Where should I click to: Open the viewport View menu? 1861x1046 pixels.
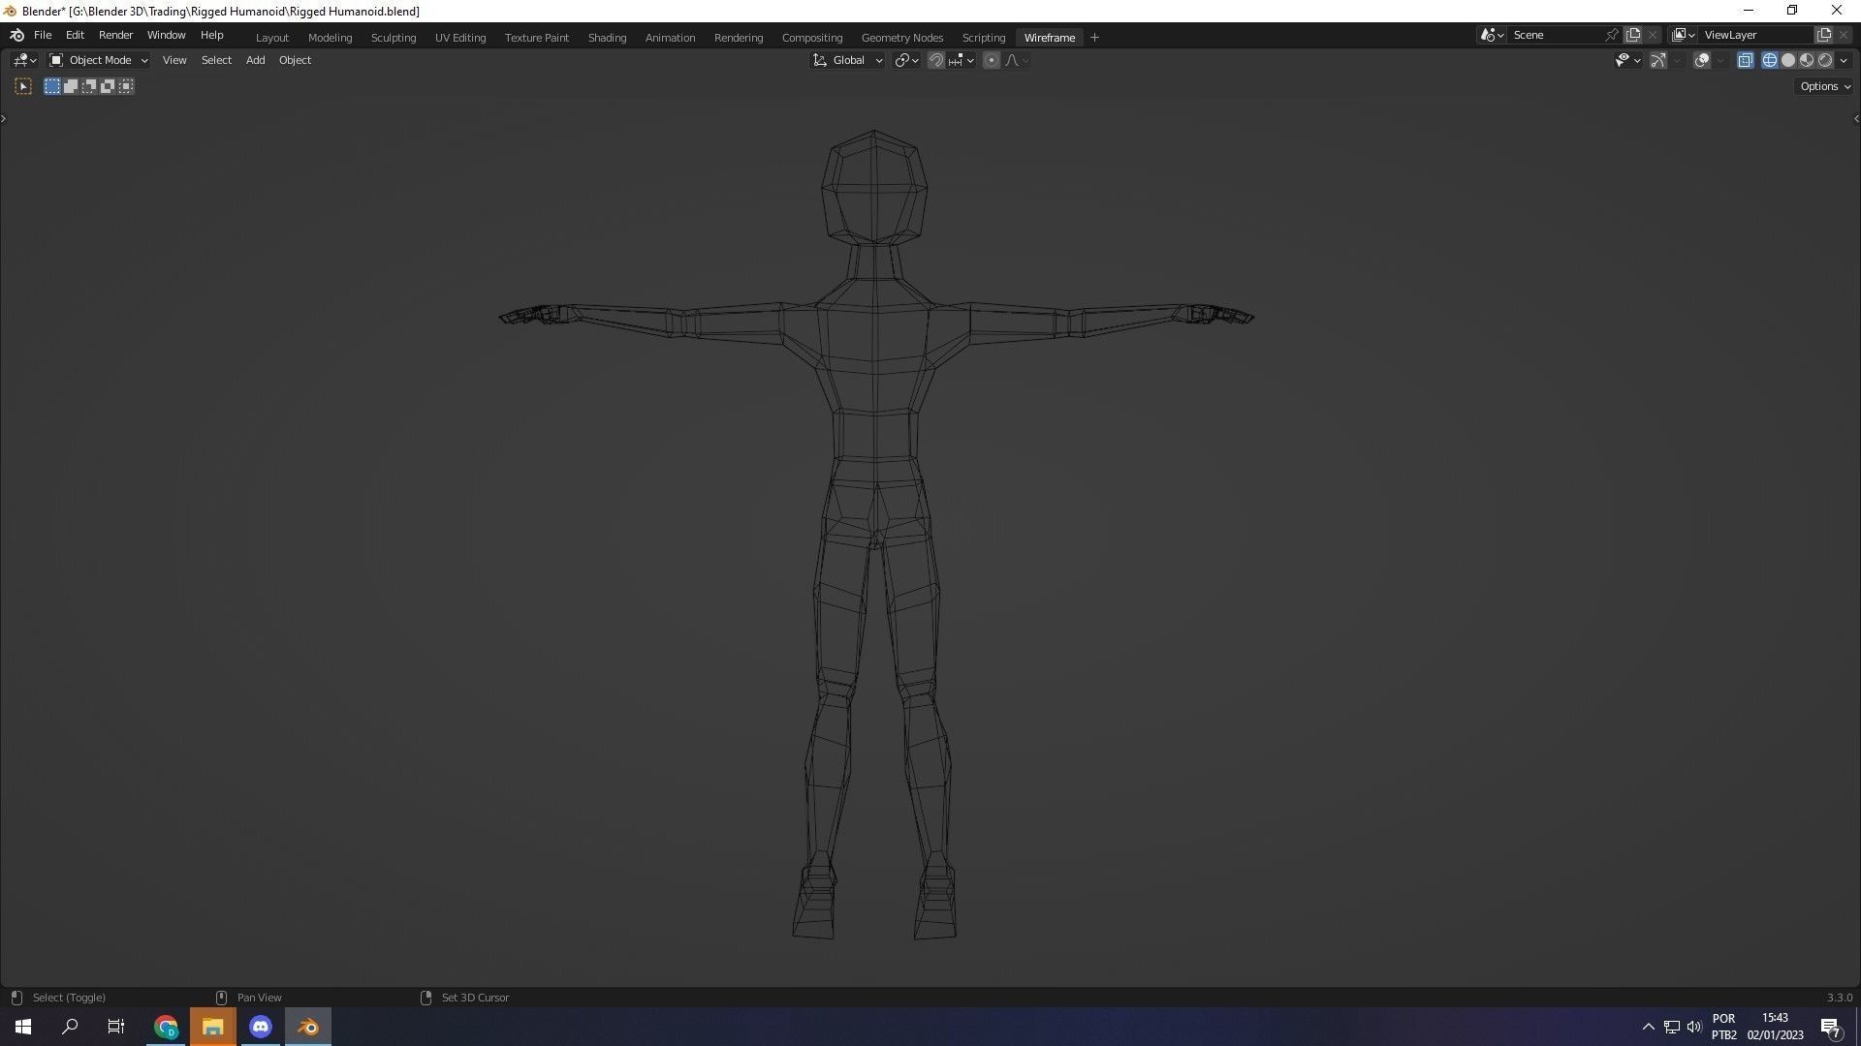pyautogui.click(x=174, y=60)
